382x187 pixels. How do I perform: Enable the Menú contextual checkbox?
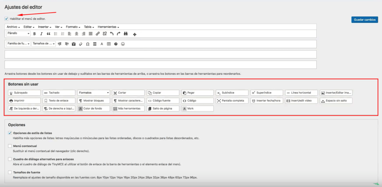point(10,146)
